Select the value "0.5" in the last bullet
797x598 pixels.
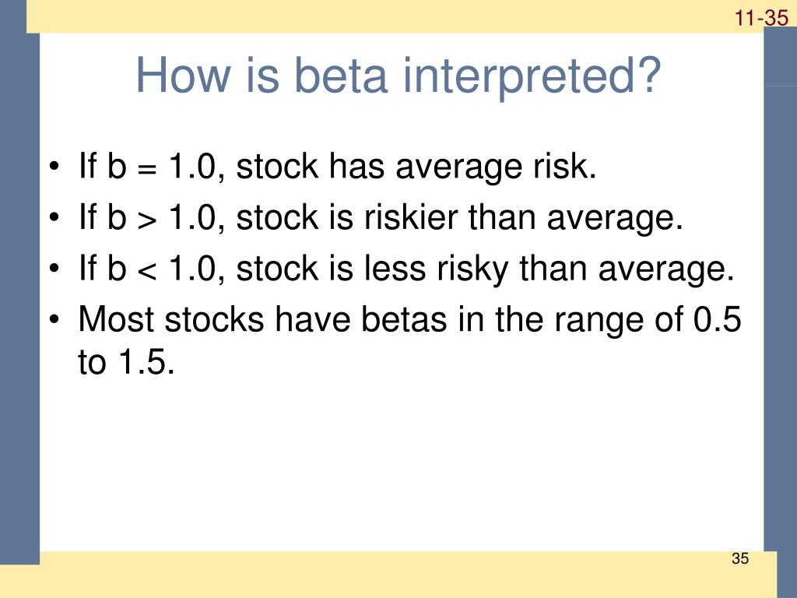coord(717,319)
